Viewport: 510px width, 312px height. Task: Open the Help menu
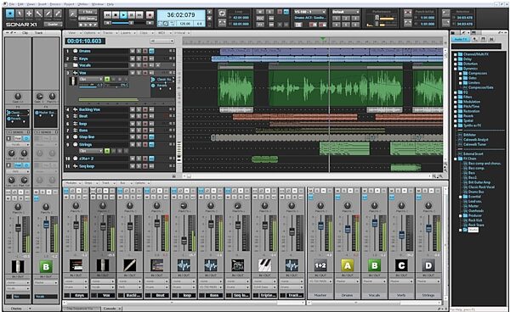pos(110,4)
